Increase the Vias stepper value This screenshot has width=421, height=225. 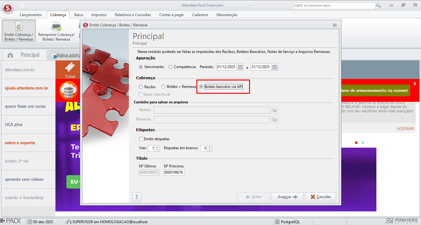(x=157, y=147)
